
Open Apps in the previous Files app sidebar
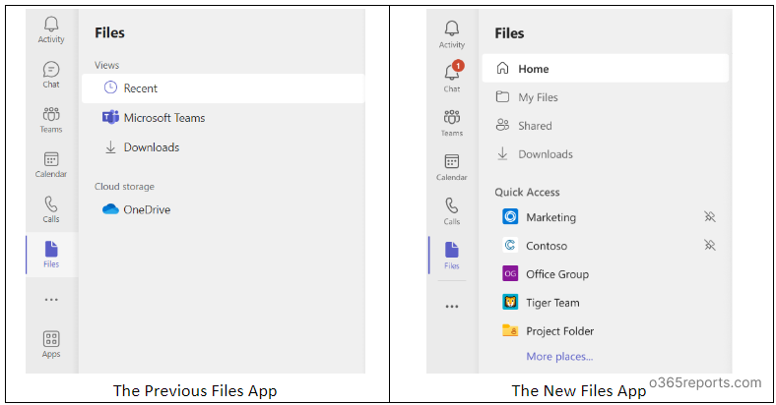tap(51, 344)
